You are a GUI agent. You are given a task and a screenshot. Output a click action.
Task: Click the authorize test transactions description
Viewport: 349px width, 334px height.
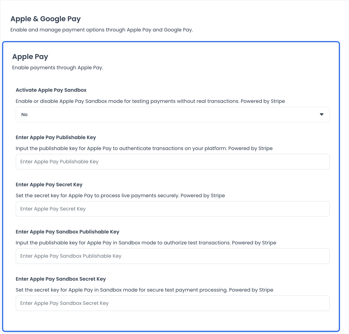click(146, 243)
